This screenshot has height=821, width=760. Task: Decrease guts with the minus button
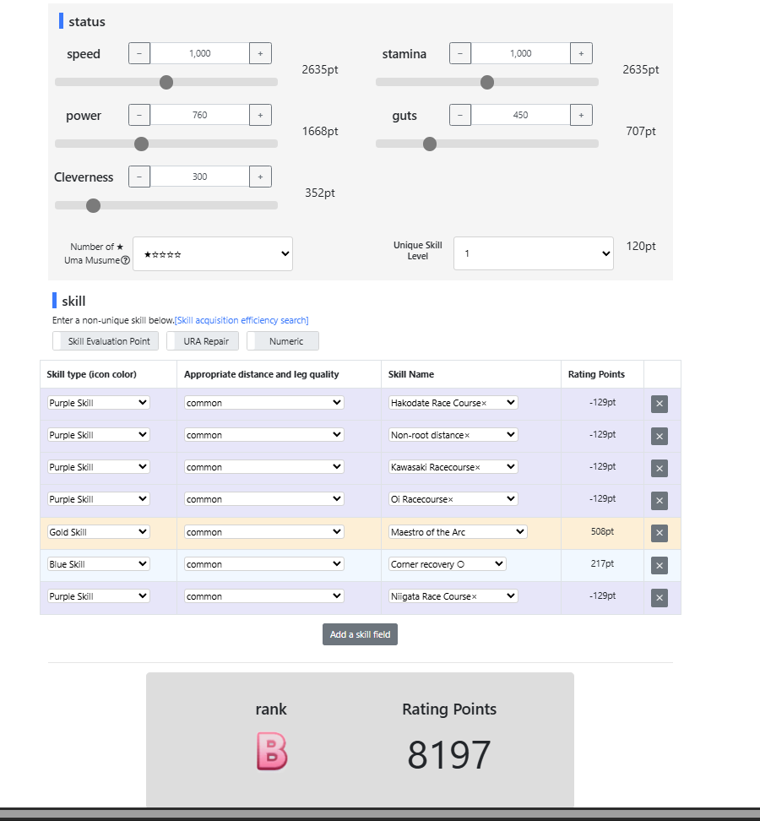pos(460,115)
